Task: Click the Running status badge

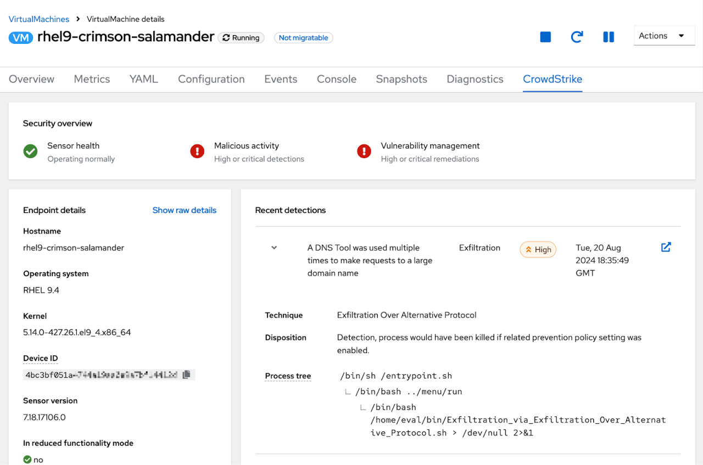Action: (241, 38)
